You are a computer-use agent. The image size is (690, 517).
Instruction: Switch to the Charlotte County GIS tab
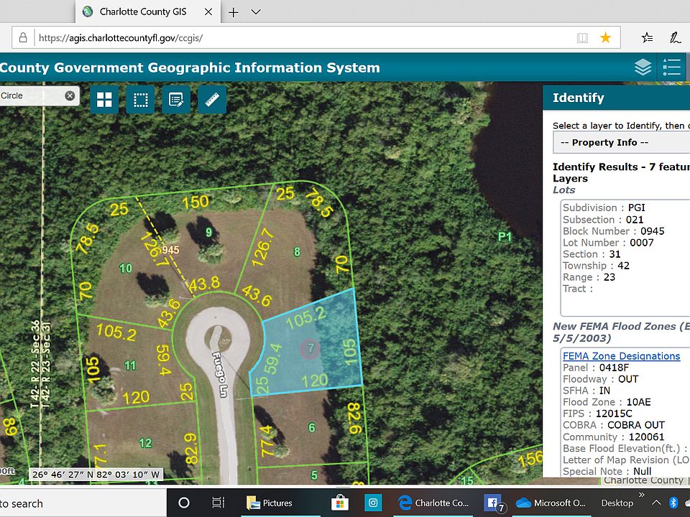pos(144,11)
